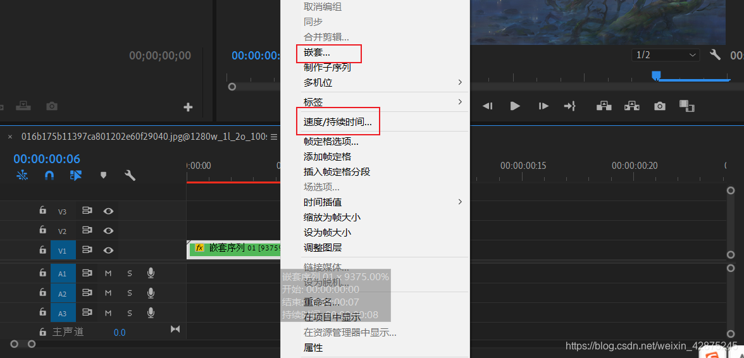Click the Extract button
This screenshot has height=358, width=744.
point(631,106)
